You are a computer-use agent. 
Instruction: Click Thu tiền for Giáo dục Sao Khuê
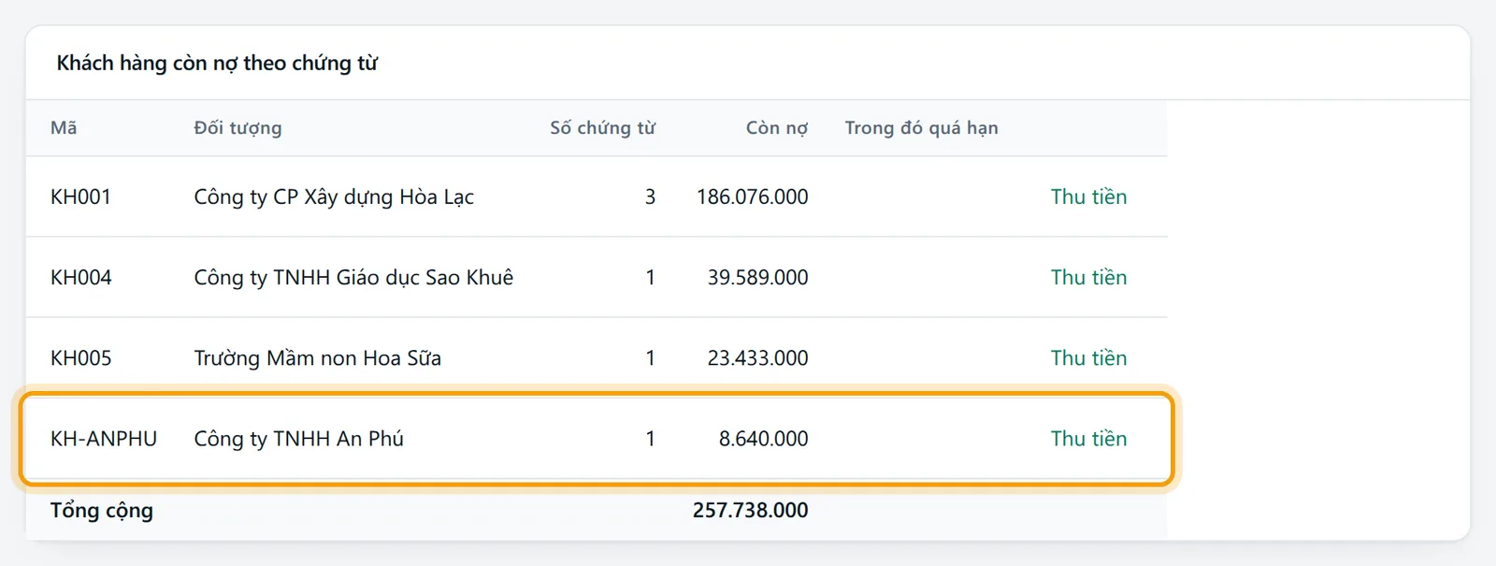point(1088,277)
